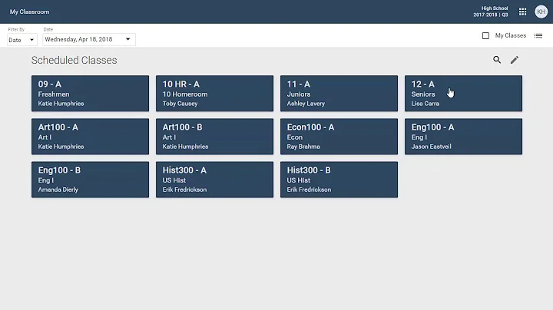Click the Scheduled Classes heading
The width and height of the screenshot is (553, 310).
[x=74, y=61]
